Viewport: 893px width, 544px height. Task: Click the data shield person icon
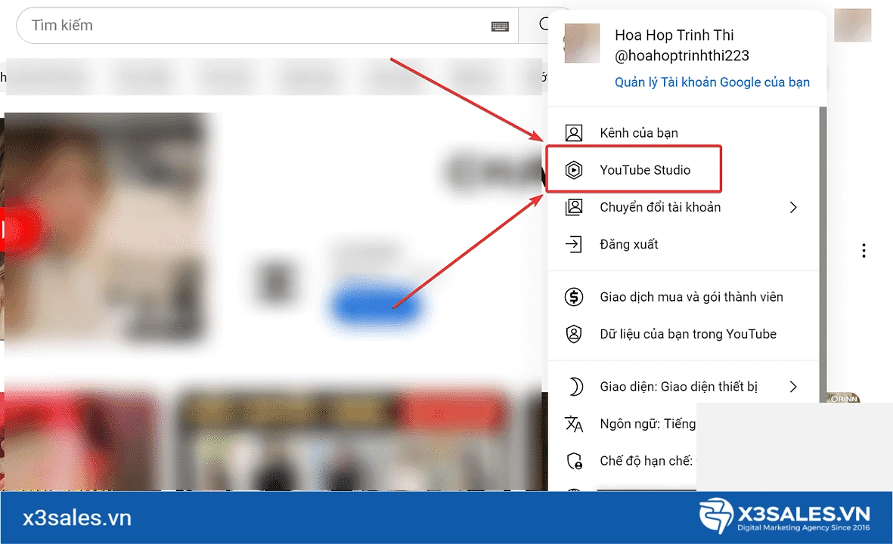click(x=573, y=334)
